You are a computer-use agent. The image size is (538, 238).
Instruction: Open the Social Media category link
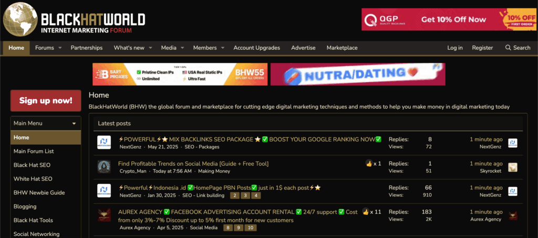click(x=203, y=228)
